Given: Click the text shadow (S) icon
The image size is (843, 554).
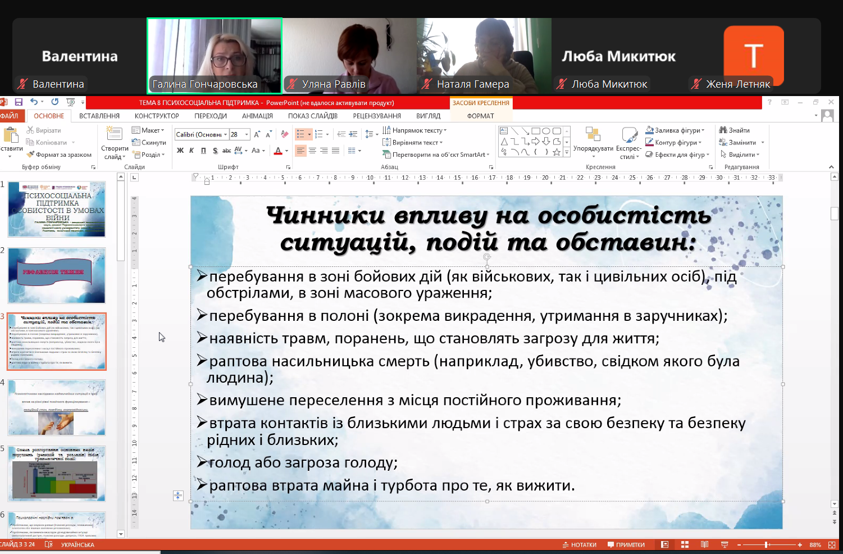Looking at the screenshot, I should [x=215, y=151].
